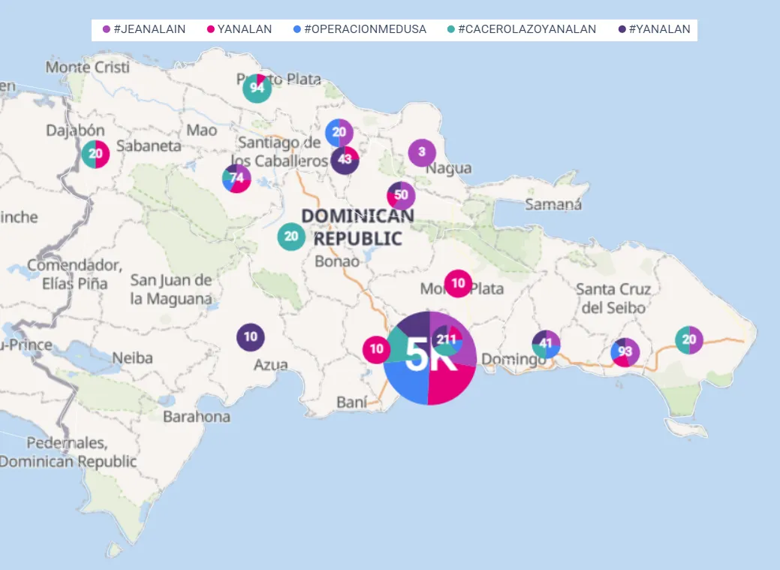
Task: Click the Samaná label on the map
Action: pyautogui.click(x=553, y=204)
